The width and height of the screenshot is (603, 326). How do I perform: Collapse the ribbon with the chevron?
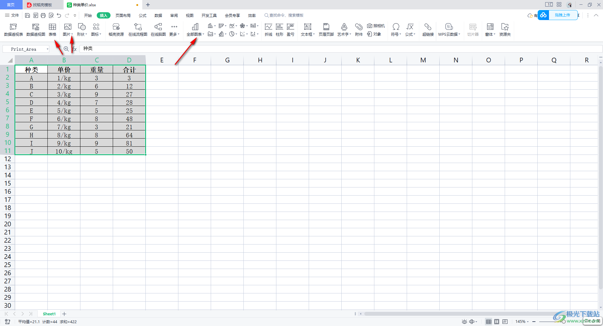[x=596, y=15]
